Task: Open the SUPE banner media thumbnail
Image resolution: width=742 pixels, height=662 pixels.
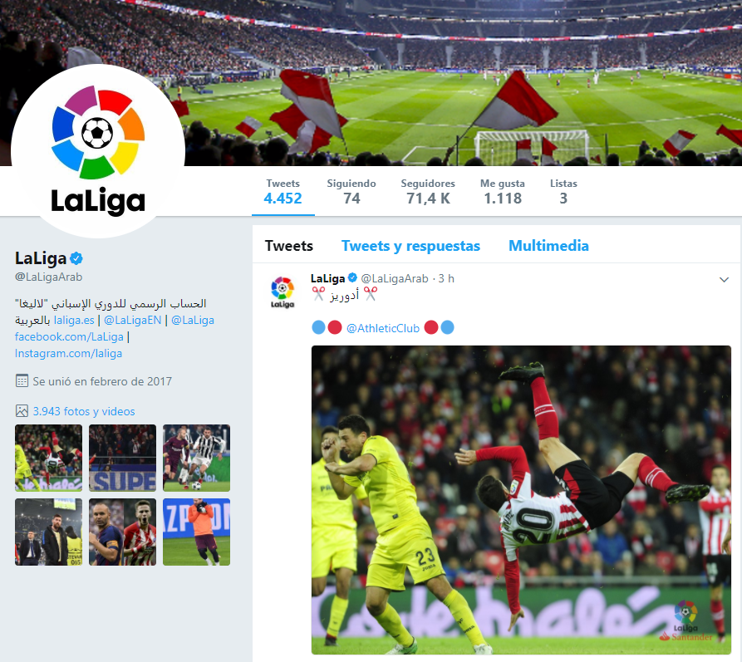Action: point(123,458)
